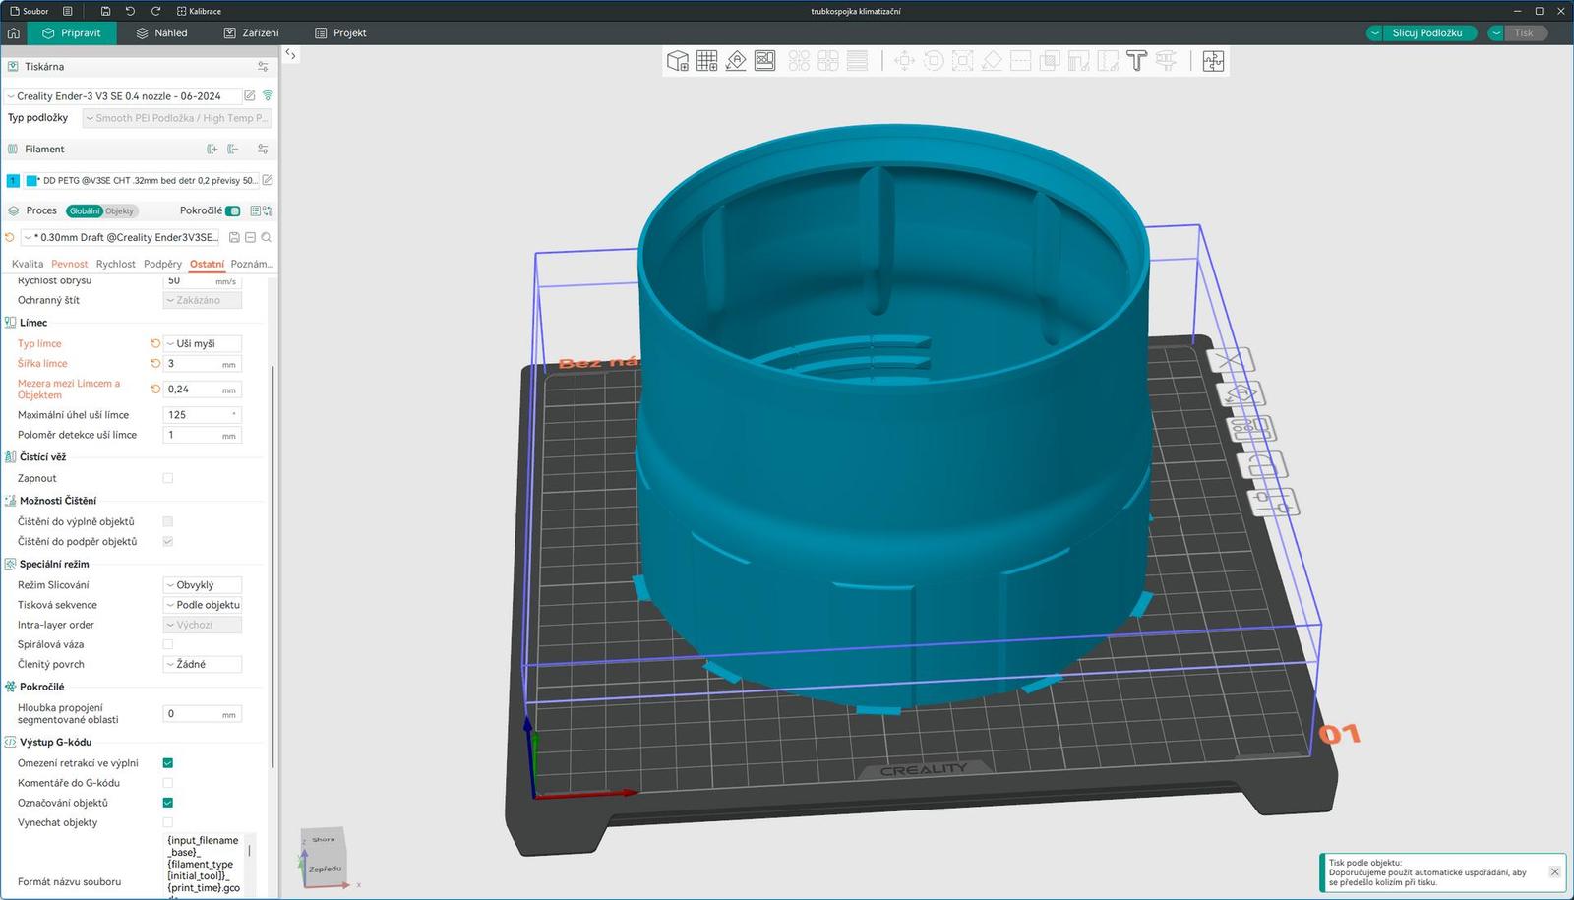
Task: Click the Kalibrace button
Action: tap(199, 11)
